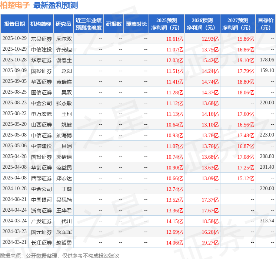Select the 2025-09-09 report date cell
This screenshot has height=259, width=276.
pyautogui.click(x=14, y=71)
